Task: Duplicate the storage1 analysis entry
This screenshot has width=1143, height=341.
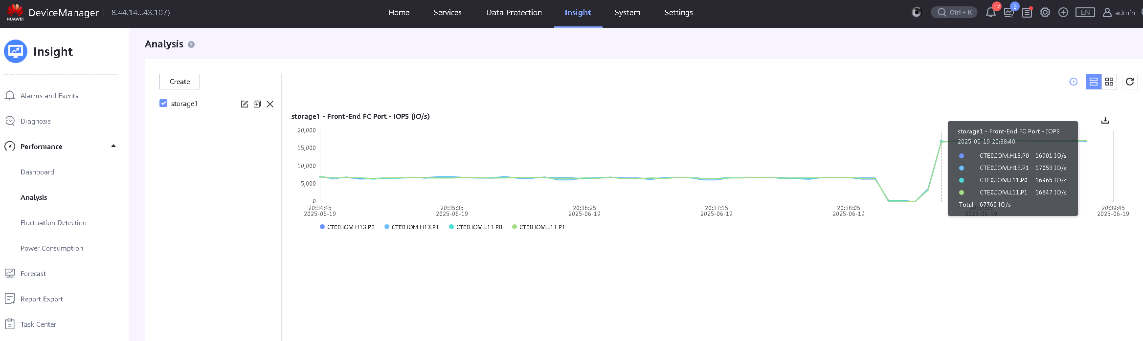Action: tap(257, 104)
